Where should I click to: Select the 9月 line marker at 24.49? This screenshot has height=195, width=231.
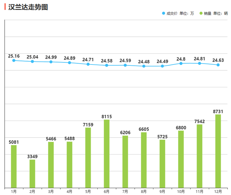tap(162, 66)
